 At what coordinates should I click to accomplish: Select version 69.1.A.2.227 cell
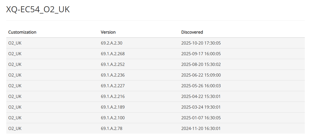click(x=113, y=86)
